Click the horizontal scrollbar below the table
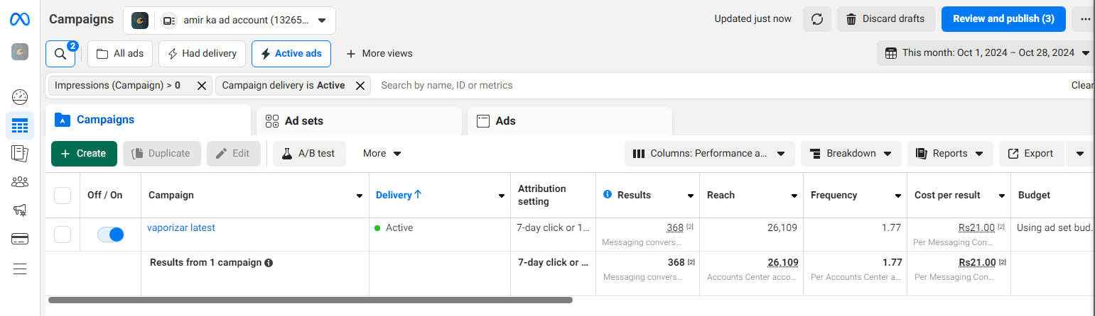This screenshot has height=316, width=1095. pyautogui.click(x=311, y=300)
